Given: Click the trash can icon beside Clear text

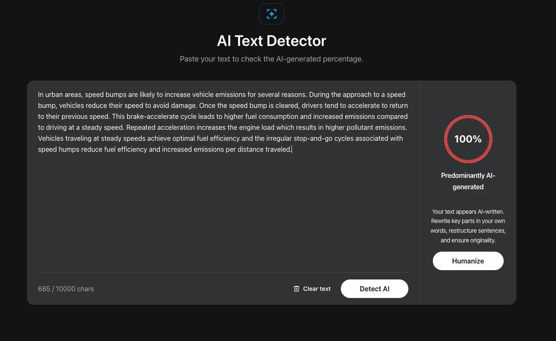Looking at the screenshot, I should point(297,289).
